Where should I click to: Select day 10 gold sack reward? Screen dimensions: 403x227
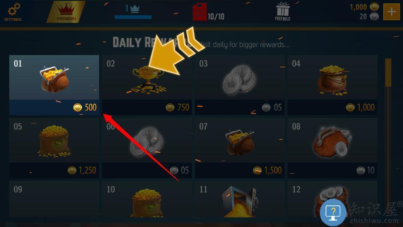(x=147, y=199)
